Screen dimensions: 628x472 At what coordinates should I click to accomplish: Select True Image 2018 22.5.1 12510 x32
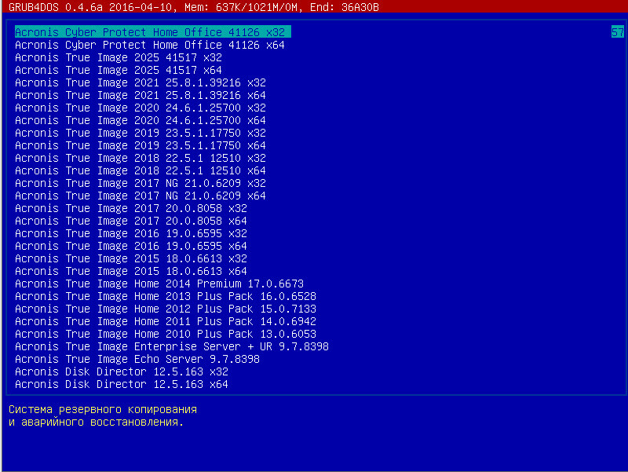pyautogui.click(x=141, y=158)
